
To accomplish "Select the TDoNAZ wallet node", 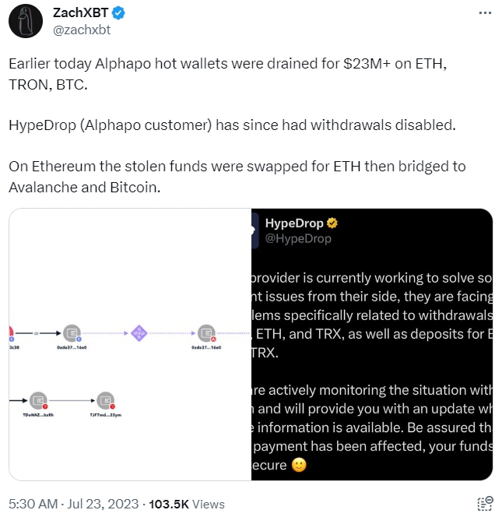I will tap(39, 401).
